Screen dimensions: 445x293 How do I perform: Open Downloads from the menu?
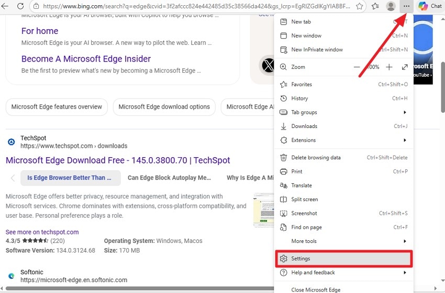343,126
